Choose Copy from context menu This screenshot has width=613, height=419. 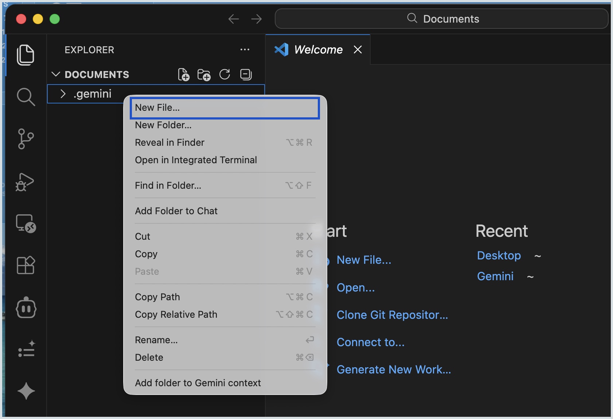tap(225, 254)
